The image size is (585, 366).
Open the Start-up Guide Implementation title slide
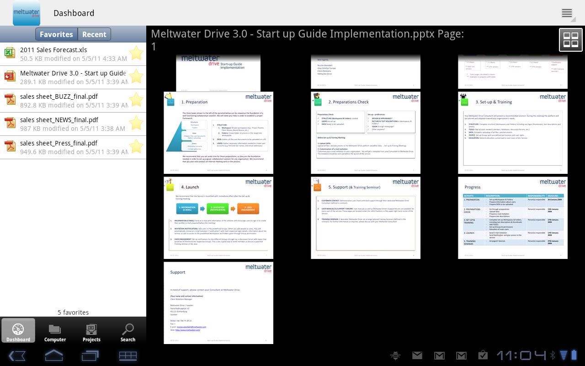click(218, 72)
